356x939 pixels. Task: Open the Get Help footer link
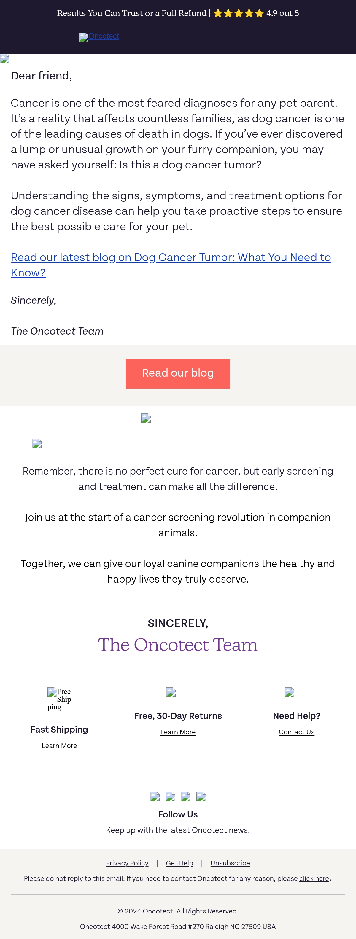point(179,863)
